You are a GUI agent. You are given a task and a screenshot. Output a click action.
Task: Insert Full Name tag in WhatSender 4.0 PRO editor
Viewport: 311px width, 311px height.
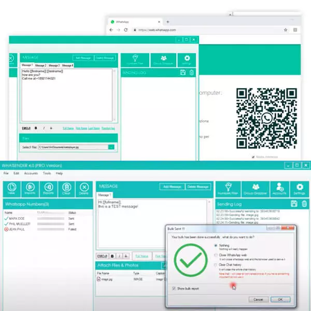coord(142,256)
